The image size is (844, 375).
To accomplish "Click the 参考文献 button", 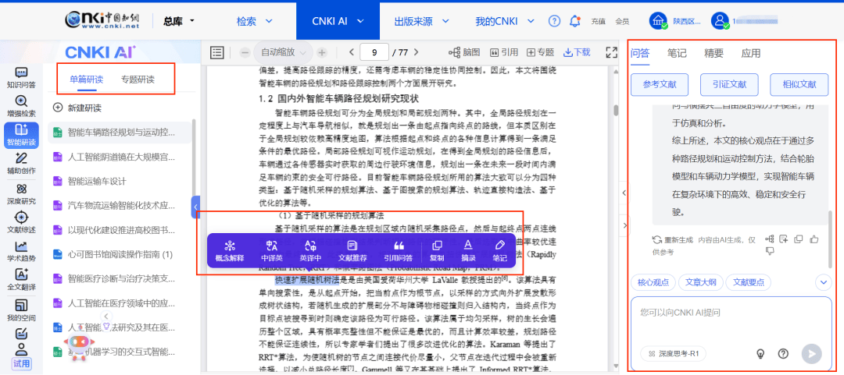I will (660, 84).
